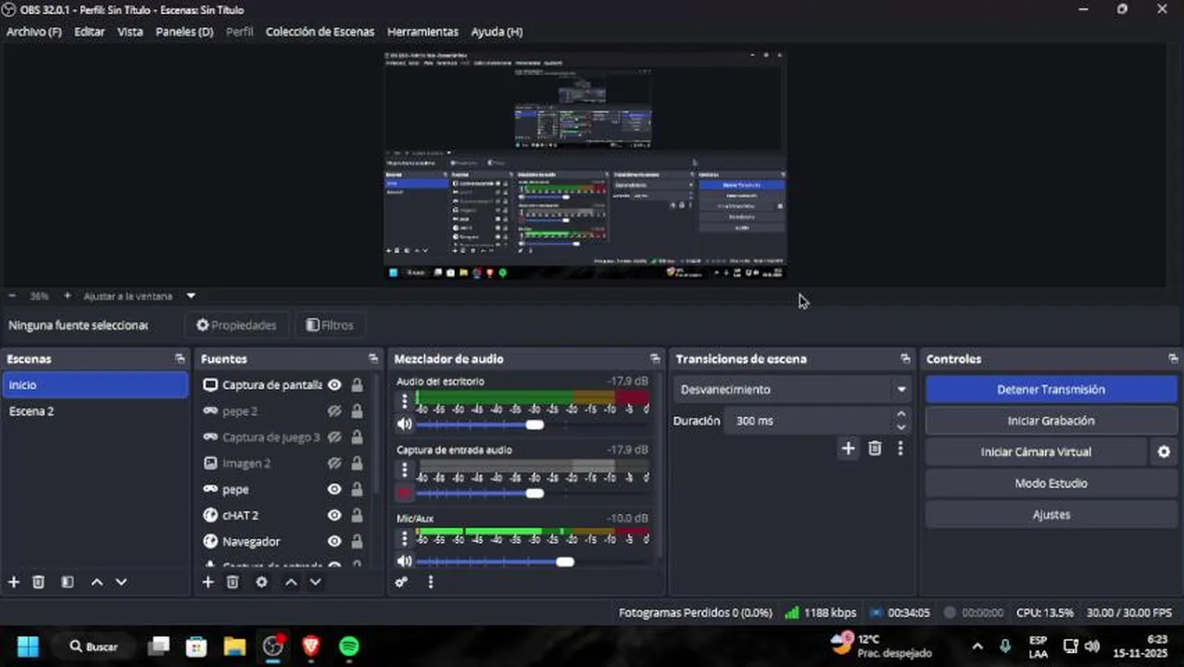This screenshot has height=667, width=1184.
Task: Click Iniciar Grabación button
Action: point(1051,421)
